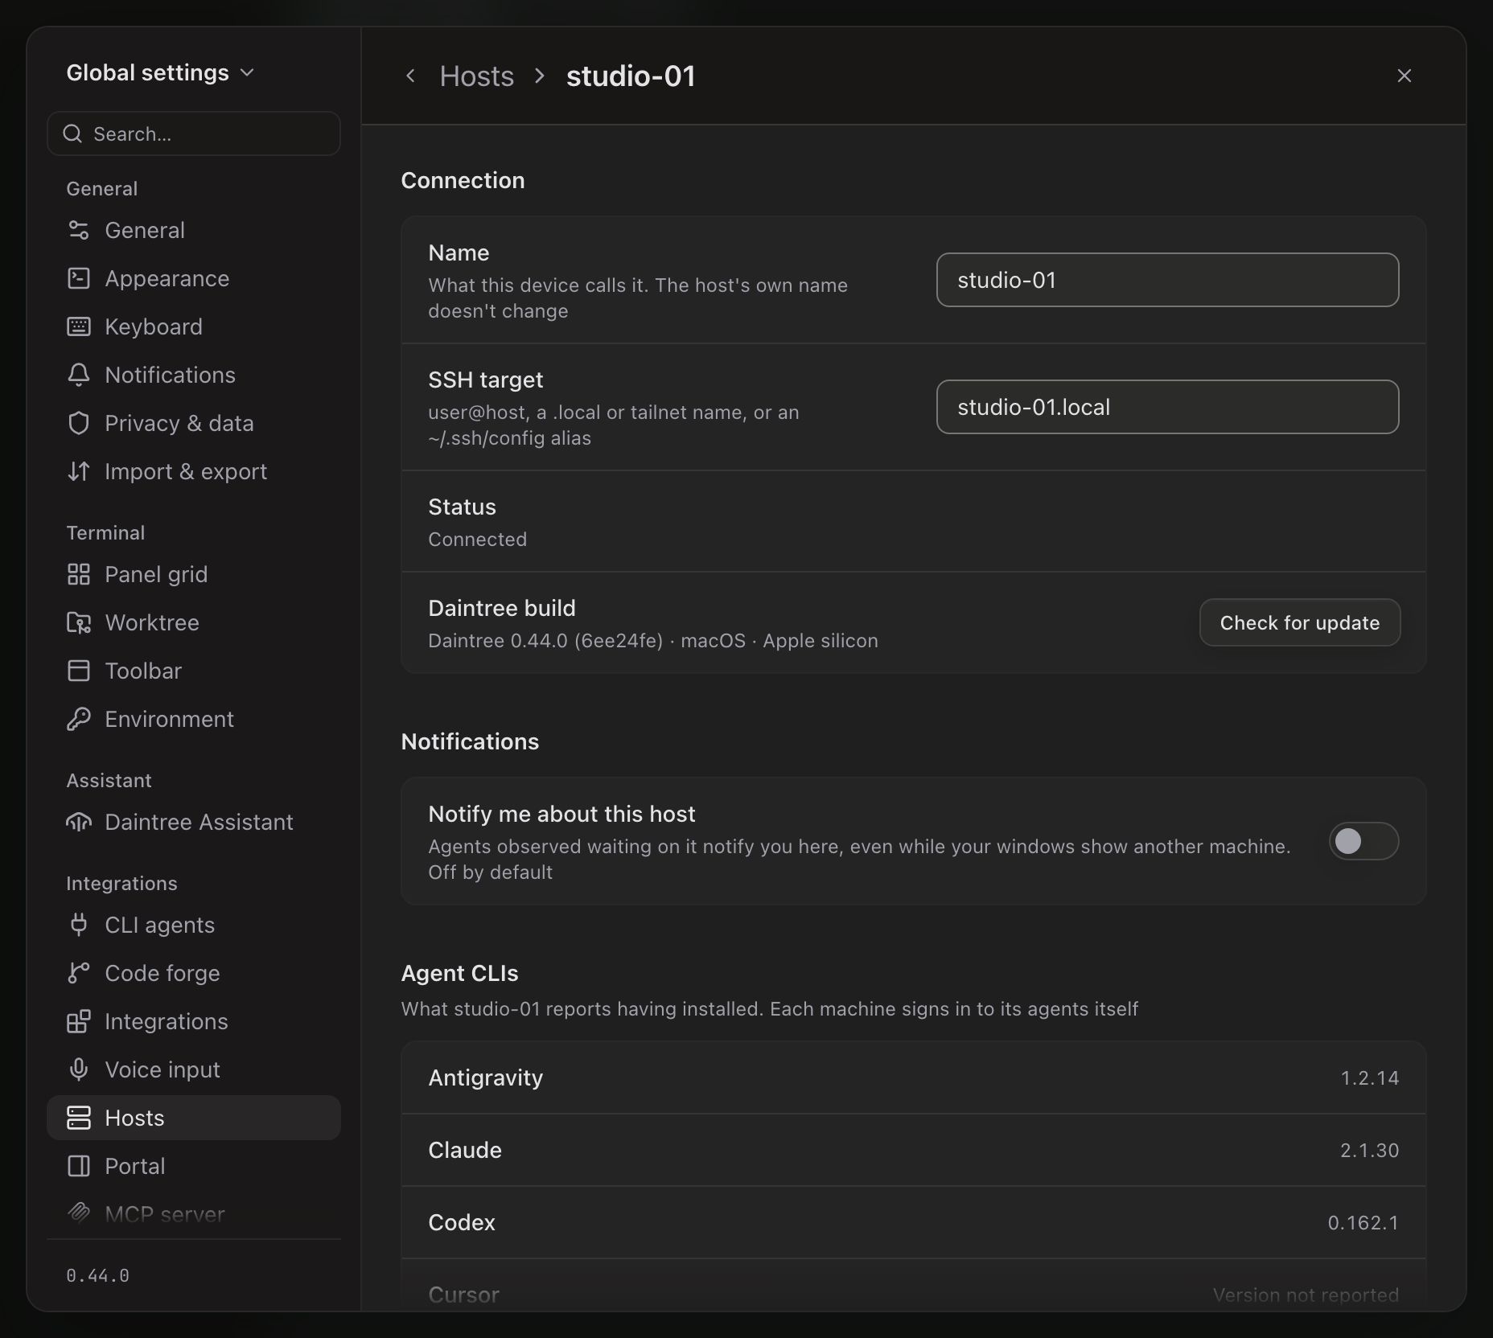Click the Integrations blocks icon
This screenshot has height=1338, width=1493.
click(x=78, y=1021)
